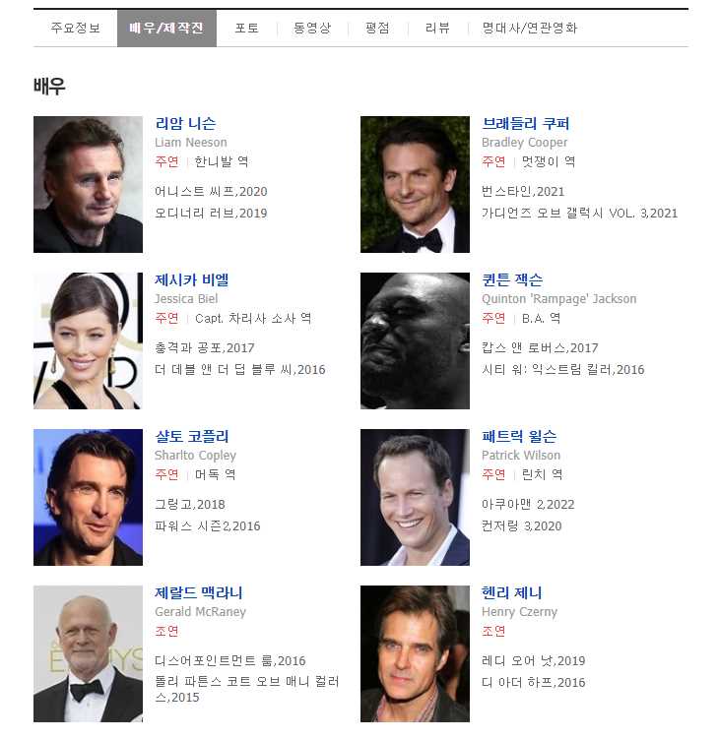
Task: Open Jessica Biel's photo thumbnail
Action: (x=88, y=340)
